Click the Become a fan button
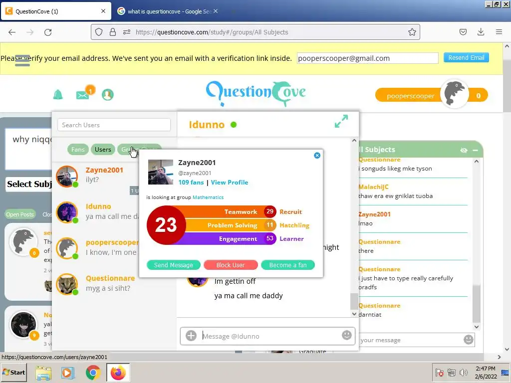The image size is (511, 383). click(x=288, y=265)
